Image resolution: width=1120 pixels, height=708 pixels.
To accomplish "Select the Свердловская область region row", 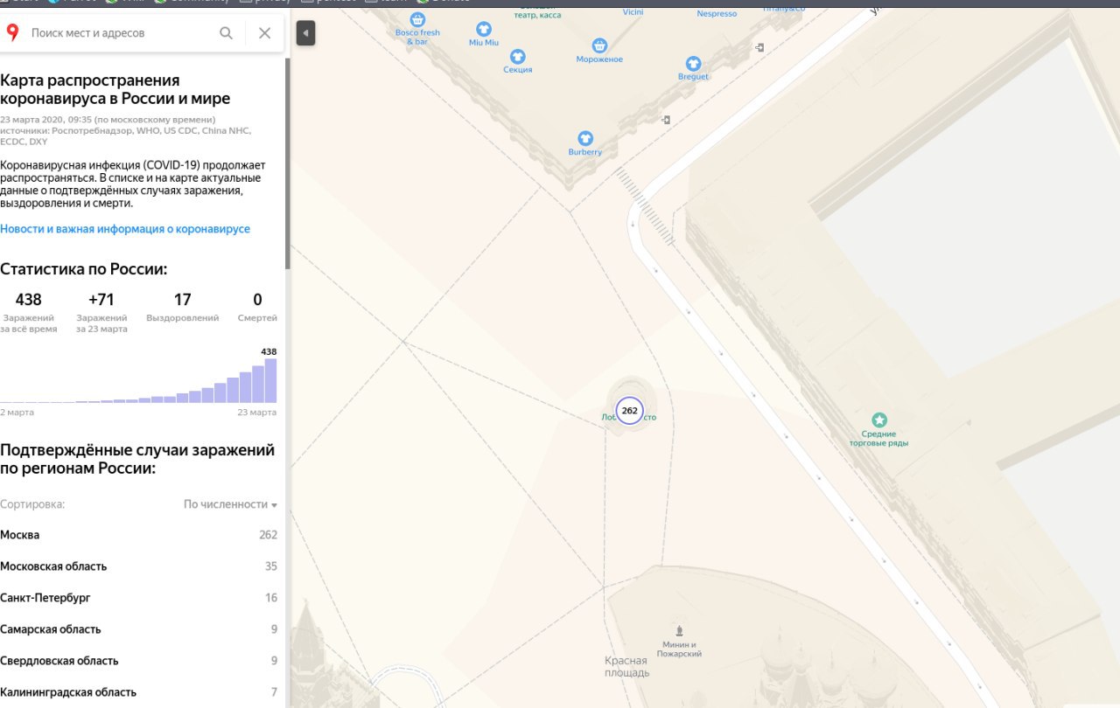I will 139,661.
